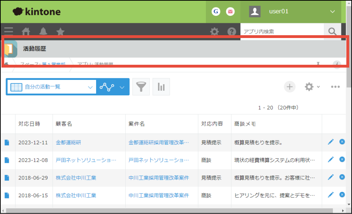Delete the 2023-12-08 record

point(342,159)
